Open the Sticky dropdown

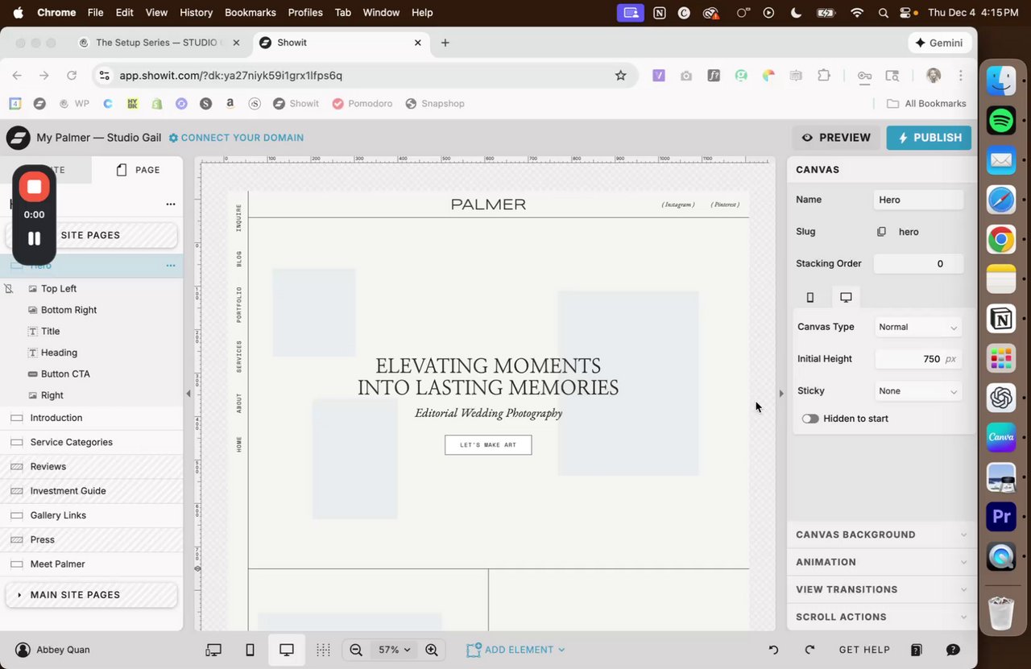[918, 391]
